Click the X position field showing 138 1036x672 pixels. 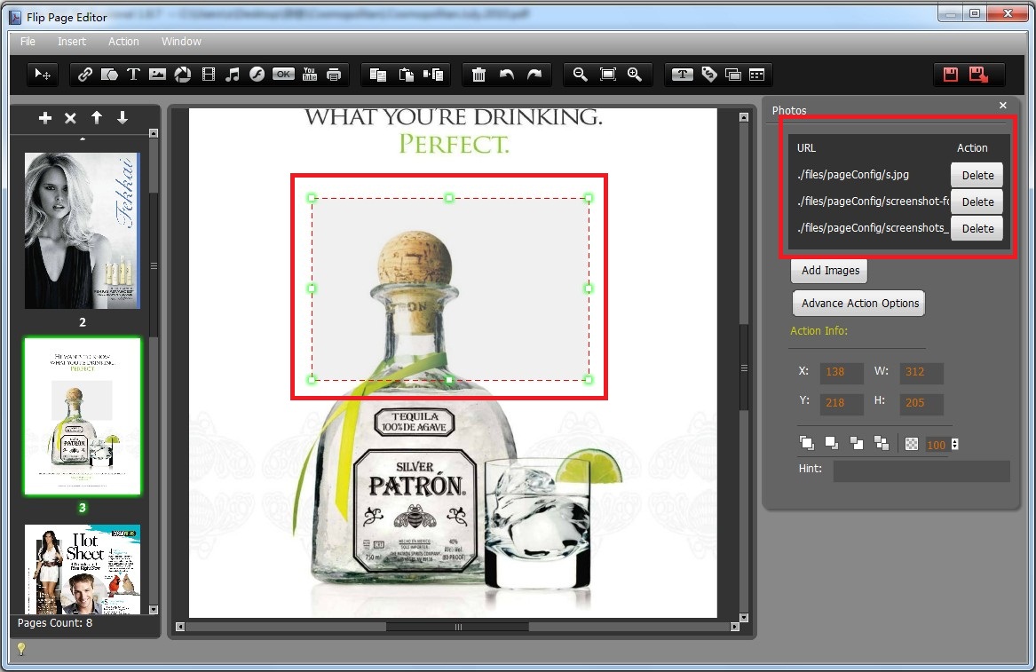[x=841, y=372]
